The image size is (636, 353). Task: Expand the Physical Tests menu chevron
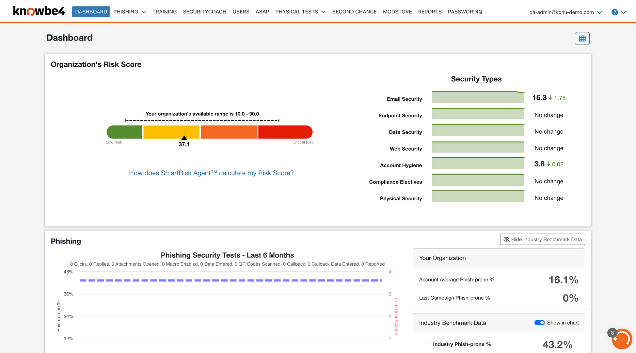point(324,12)
